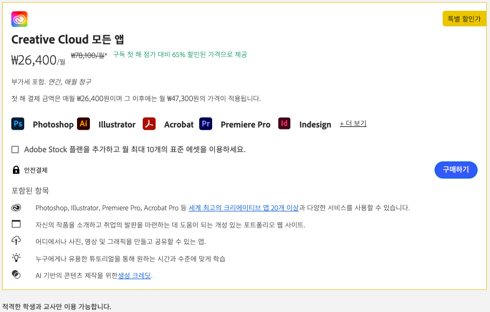490x312 pixels.
Task: Click the Creative Cloud logo icon
Action: 19,19
